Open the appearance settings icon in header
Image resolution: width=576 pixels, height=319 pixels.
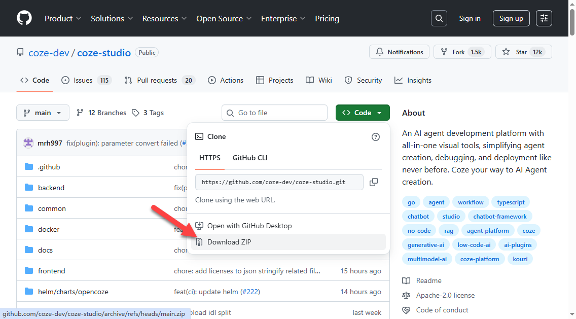[544, 18]
